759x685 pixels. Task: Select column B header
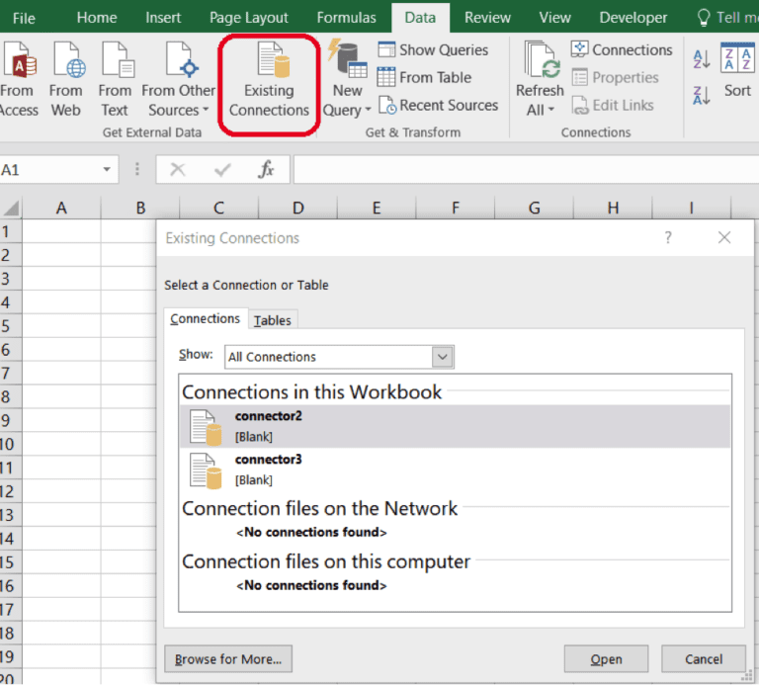(140, 209)
